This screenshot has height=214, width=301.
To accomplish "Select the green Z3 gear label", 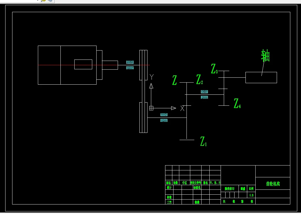I will coord(214,69).
